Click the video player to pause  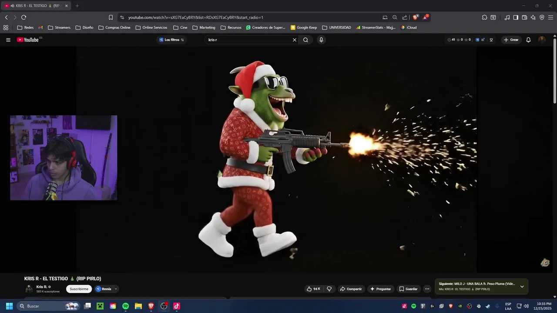[x=276, y=160]
